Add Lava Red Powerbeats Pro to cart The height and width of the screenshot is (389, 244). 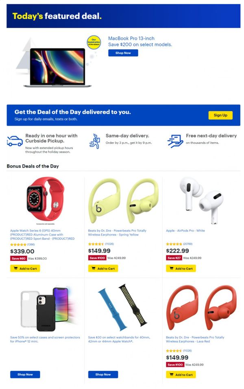click(x=181, y=375)
